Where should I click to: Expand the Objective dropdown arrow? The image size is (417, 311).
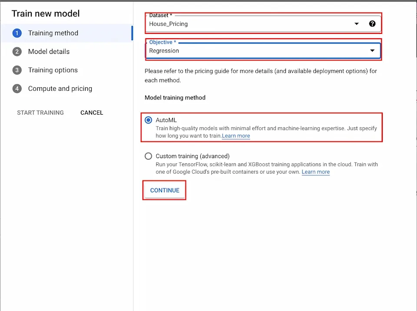372,50
